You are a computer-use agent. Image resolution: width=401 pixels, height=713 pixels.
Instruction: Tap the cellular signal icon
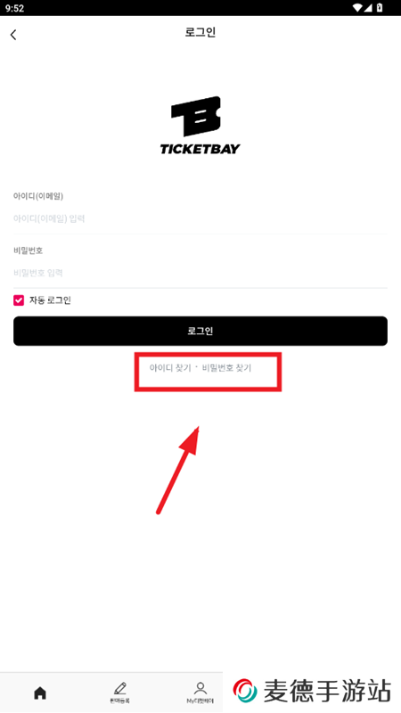(369, 8)
